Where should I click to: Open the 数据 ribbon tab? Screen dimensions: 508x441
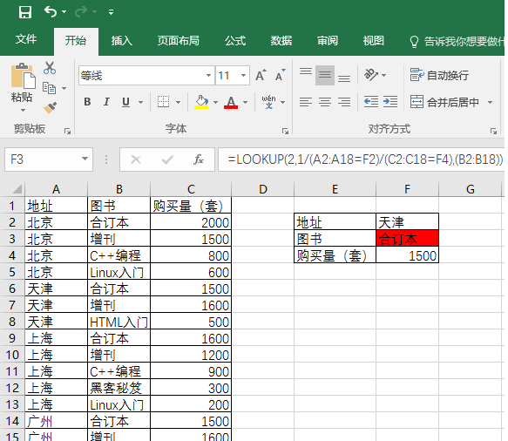click(x=281, y=41)
